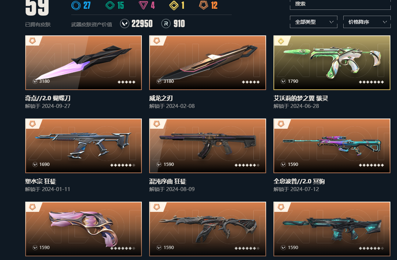
Task: Click the pink Premium tier triangle icon
Action: [x=143, y=5]
